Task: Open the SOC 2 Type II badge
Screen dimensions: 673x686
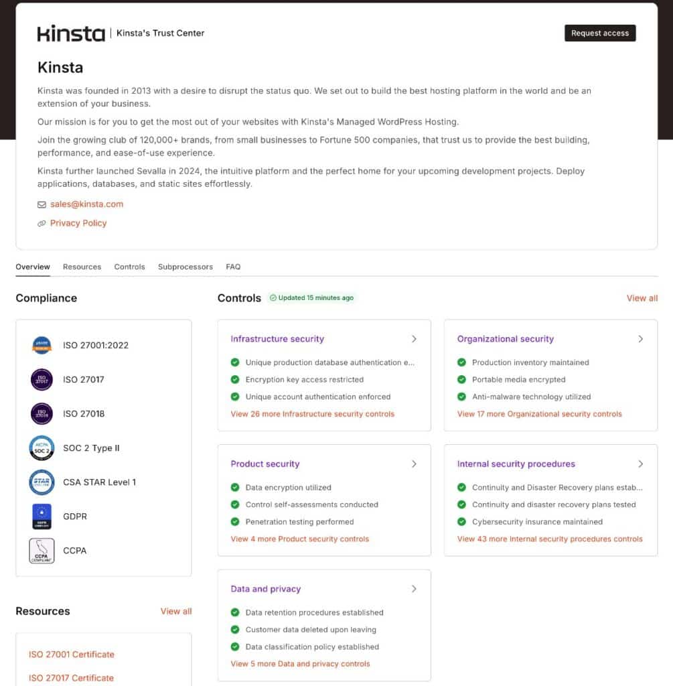Action: click(42, 448)
